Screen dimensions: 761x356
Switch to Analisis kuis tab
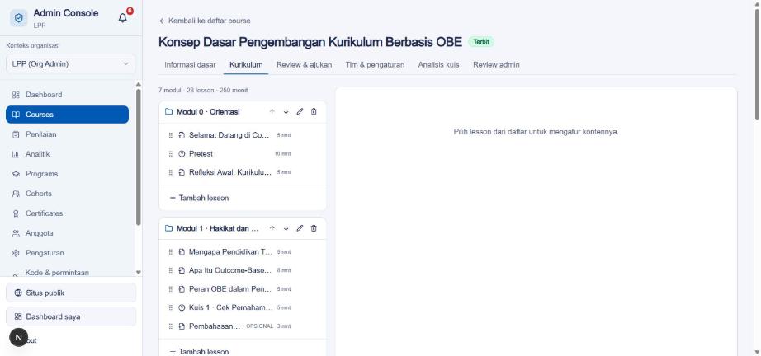pyautogui.click(x=439, y=64)
